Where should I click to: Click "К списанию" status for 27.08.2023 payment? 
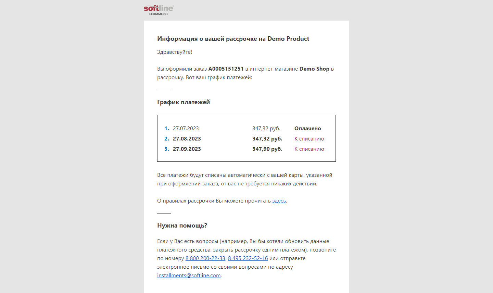[x=309, y=139]
